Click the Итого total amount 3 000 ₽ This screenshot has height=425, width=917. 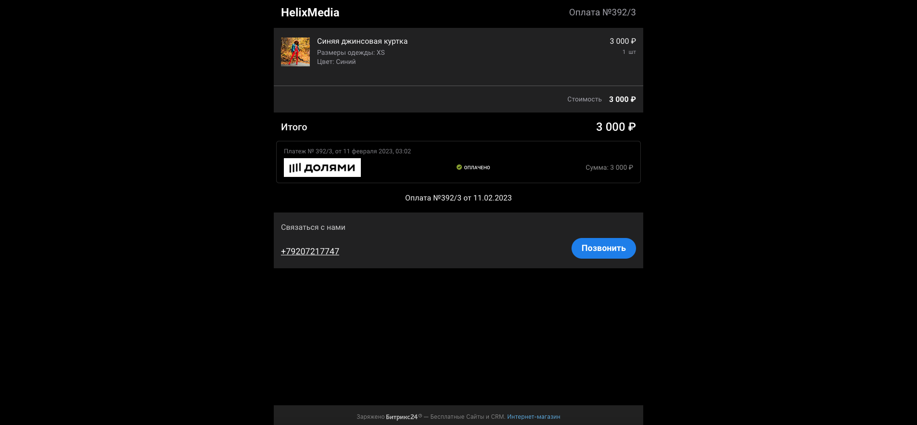pyautogui.click(x=616, y=127)
